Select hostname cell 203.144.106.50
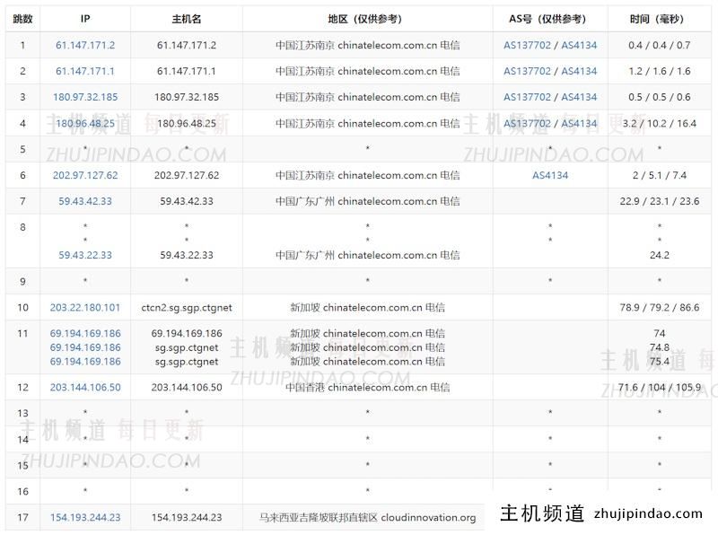 tap(187, 387)
